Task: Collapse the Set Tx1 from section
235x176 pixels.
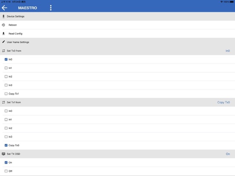Action: (117, 102)
